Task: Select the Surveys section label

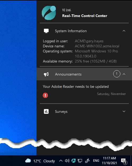Action: pyautogui.click(x=61, y=111)
